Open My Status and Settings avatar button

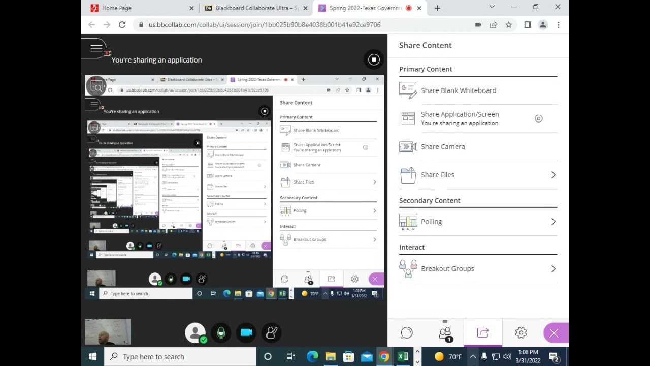tap(195, 332)
